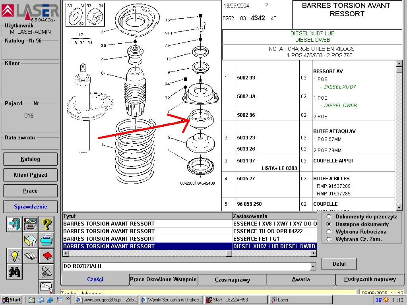Click the exit door icon

14,224
